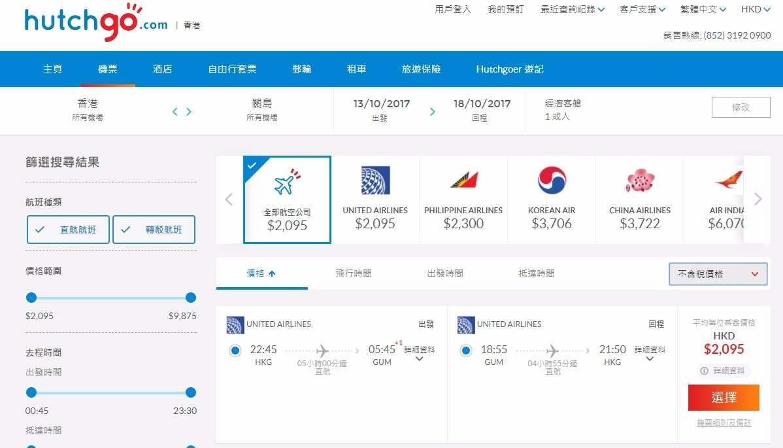Open the 酒店 hotels menu
Image resolution: width=783 pixels, height=448 pixels.
point(162,69)
